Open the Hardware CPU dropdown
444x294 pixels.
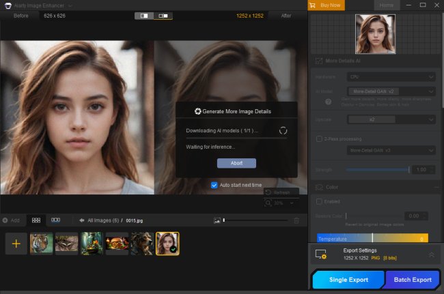pyautogui.click(x=391, y=77)
